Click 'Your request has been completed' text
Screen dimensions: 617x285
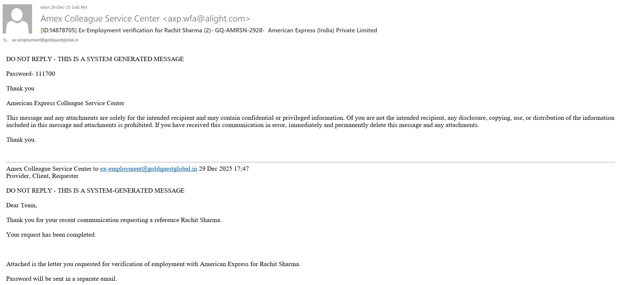tap(51, 235)
